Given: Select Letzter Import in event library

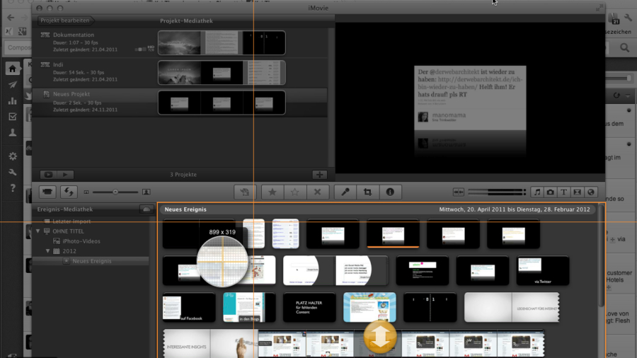Looking at the screenshot, I should coord(71,221).
